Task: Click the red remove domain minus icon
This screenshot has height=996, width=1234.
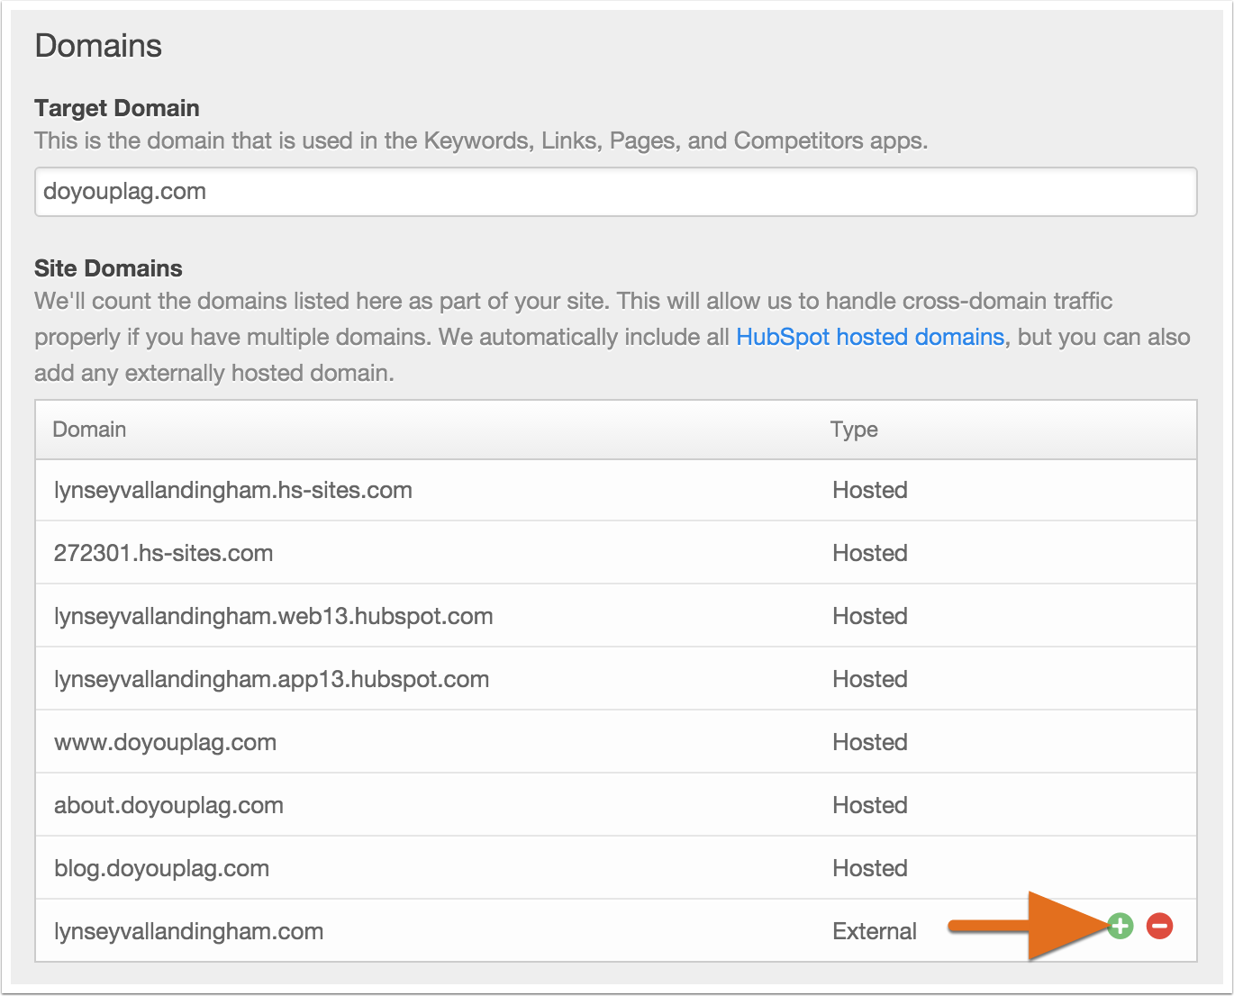Action: 1160,926
